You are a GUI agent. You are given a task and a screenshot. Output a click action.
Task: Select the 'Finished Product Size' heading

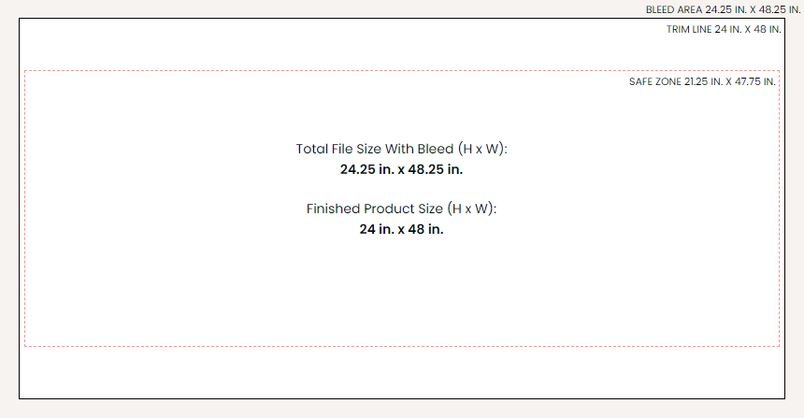tap(401, 209)
